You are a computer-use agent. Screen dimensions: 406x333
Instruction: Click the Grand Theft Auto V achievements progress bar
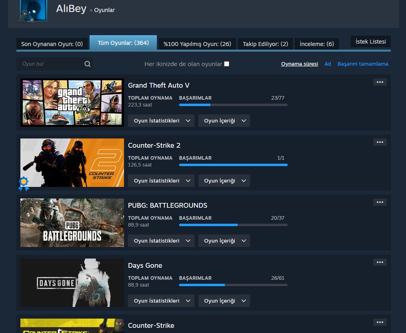[x=233, y=105]
